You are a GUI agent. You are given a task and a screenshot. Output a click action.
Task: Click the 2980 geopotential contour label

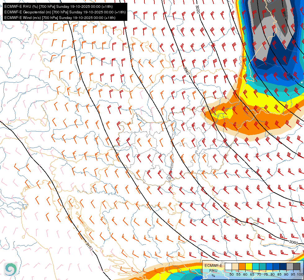[x=291, y=77]
